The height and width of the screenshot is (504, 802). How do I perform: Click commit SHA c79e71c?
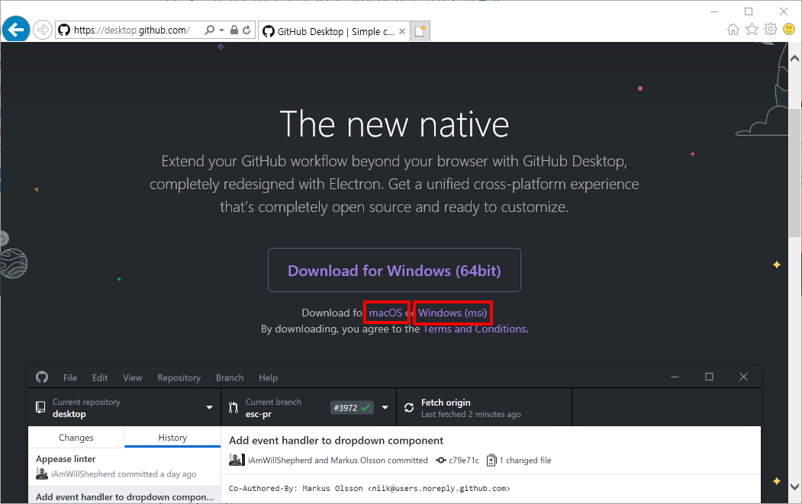point(464,460)
